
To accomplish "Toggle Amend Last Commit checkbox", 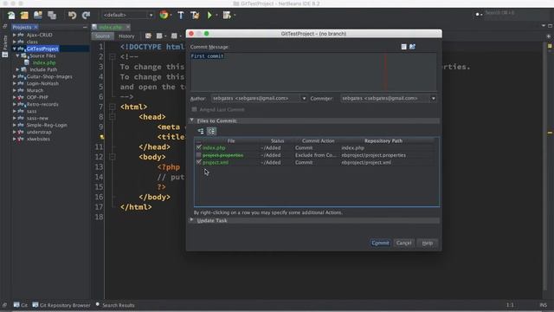I will coord(194,109).
